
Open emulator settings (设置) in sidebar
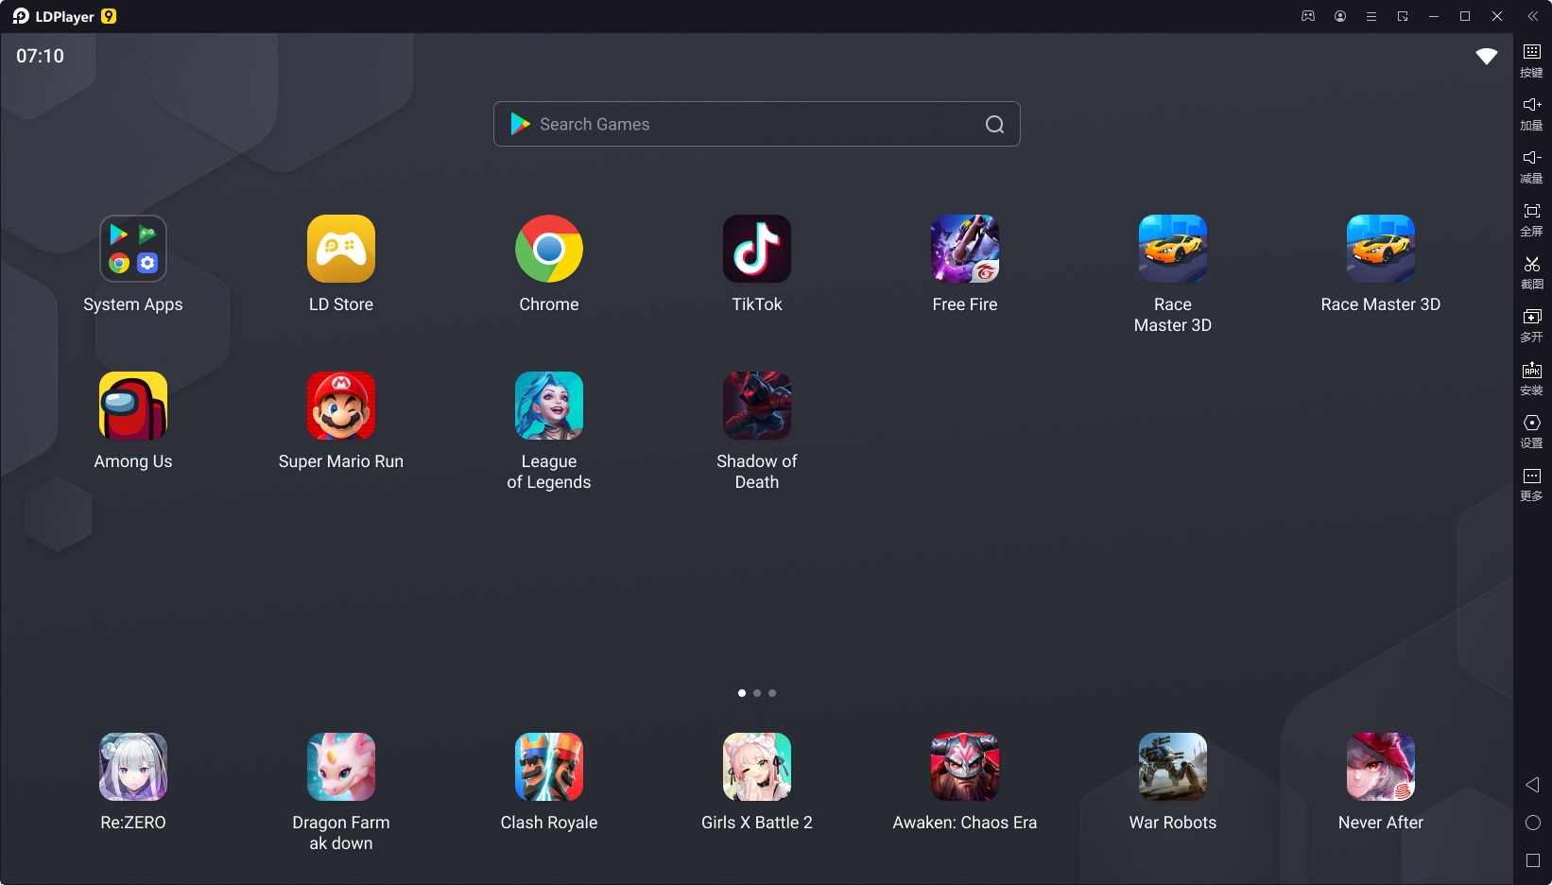1532,431
